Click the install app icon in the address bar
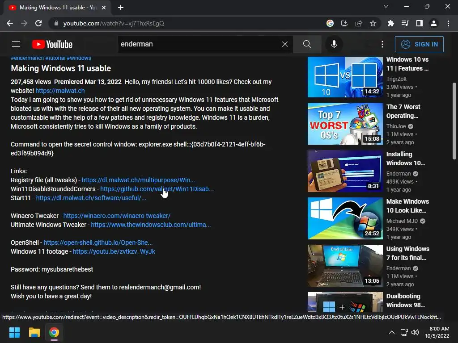This screenshot has height=343, width=458. [344, 23]
